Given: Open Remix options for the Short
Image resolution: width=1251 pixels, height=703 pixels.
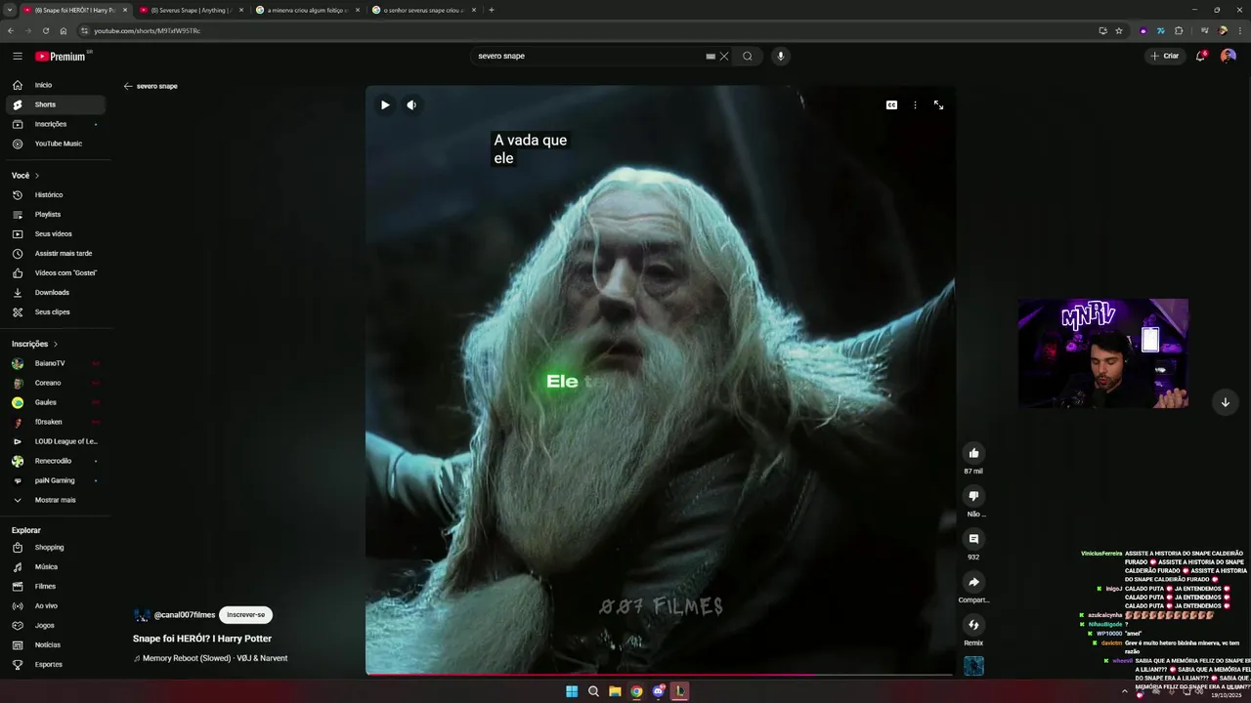Looking at the screenshot, I should pos(973,625).
